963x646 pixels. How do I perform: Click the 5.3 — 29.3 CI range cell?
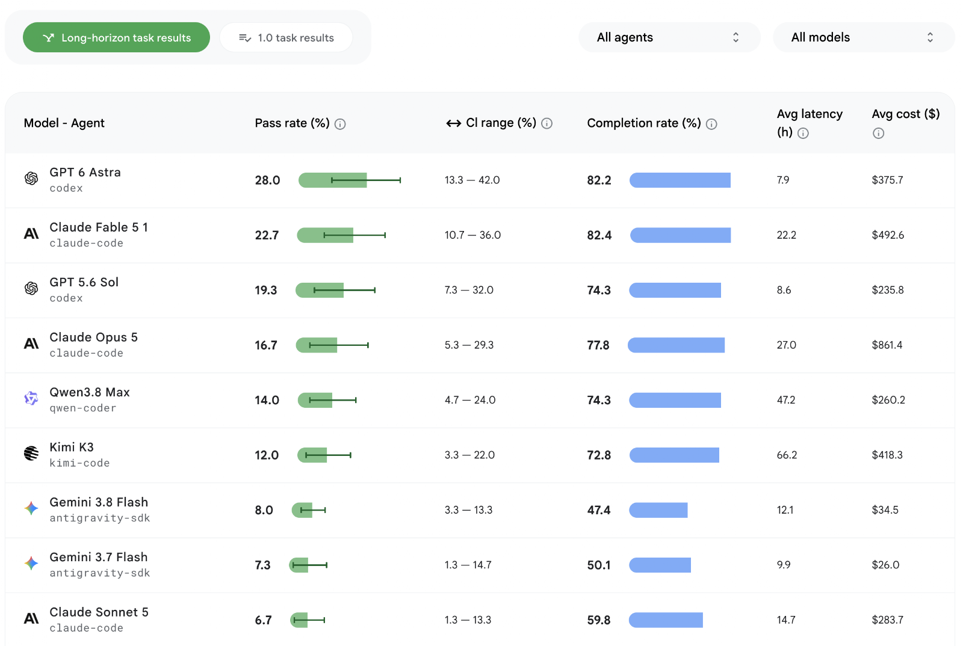point(469,345)
